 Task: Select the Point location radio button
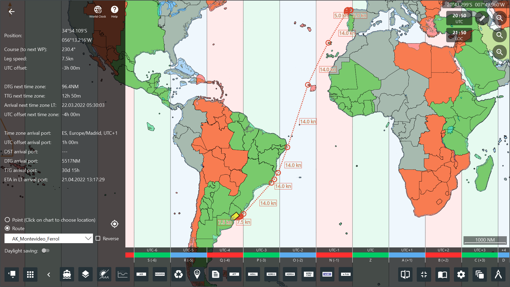[7, 220]
